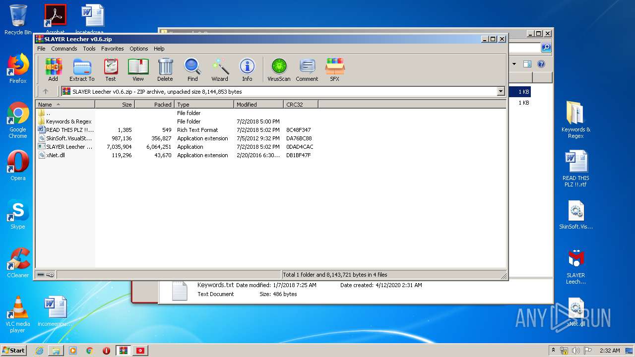Screen dimensions: 635x357
Task: Click the Explorer help icon in background window
Action: (x=541, y=64)
